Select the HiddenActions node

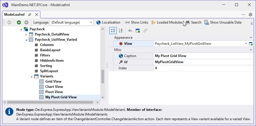[52, 61]
